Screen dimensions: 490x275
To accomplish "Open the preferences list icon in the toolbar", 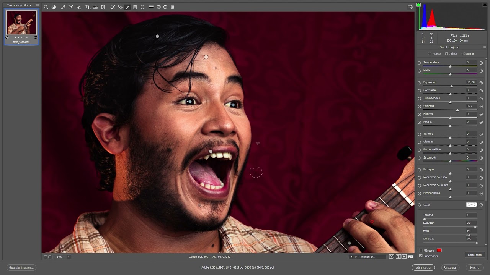I will [x=151, y=7].
